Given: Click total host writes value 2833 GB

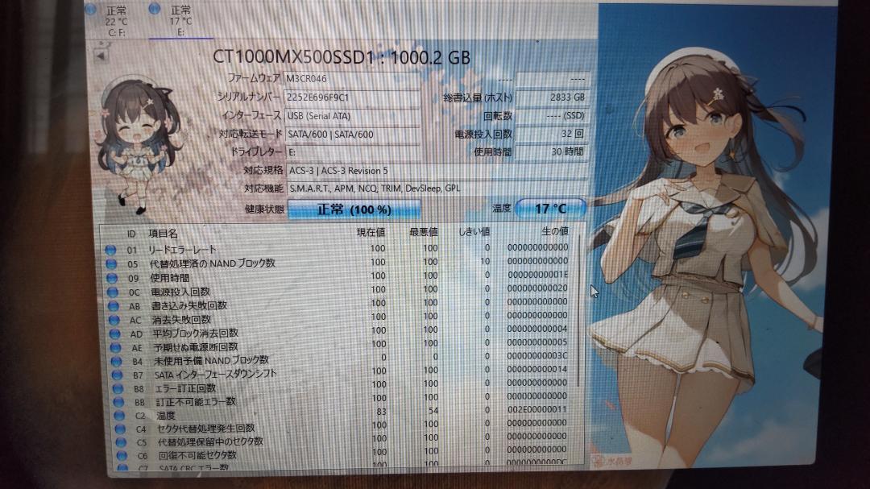Looking at the screenshot, I should click(x=552, y=97).
